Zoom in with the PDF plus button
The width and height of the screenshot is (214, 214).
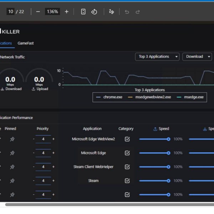(x=66, y=12)
